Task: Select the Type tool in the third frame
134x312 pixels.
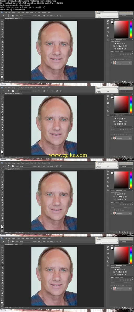Action: pyautogui.click(x=2, y=210)
